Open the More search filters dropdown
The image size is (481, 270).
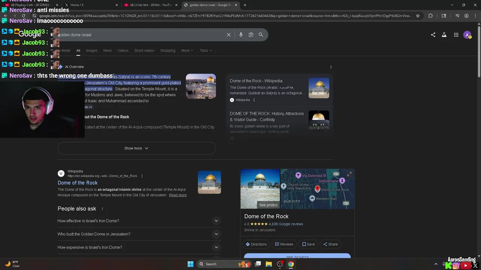point(187,51)
